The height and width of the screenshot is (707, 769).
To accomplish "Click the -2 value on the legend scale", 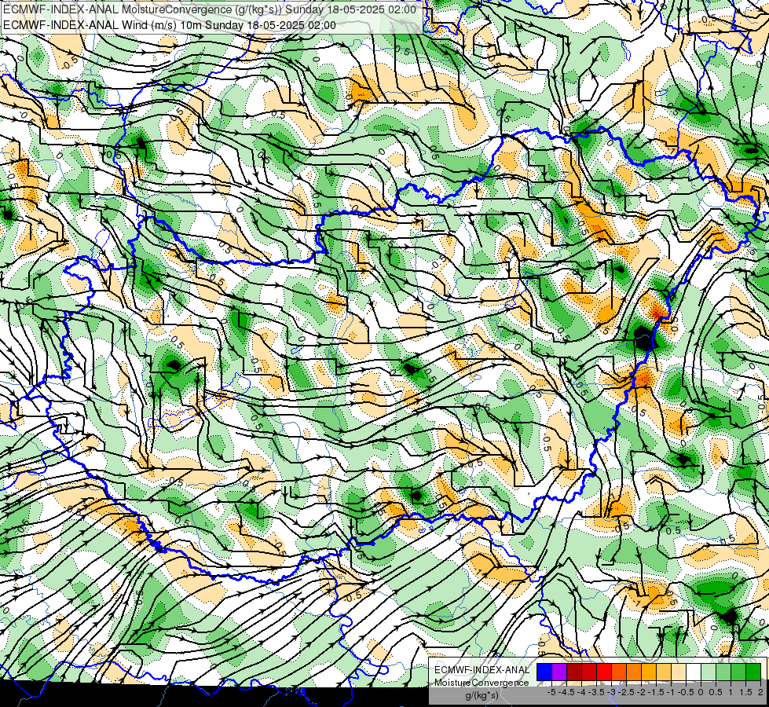I will click(x=641, y=692).
